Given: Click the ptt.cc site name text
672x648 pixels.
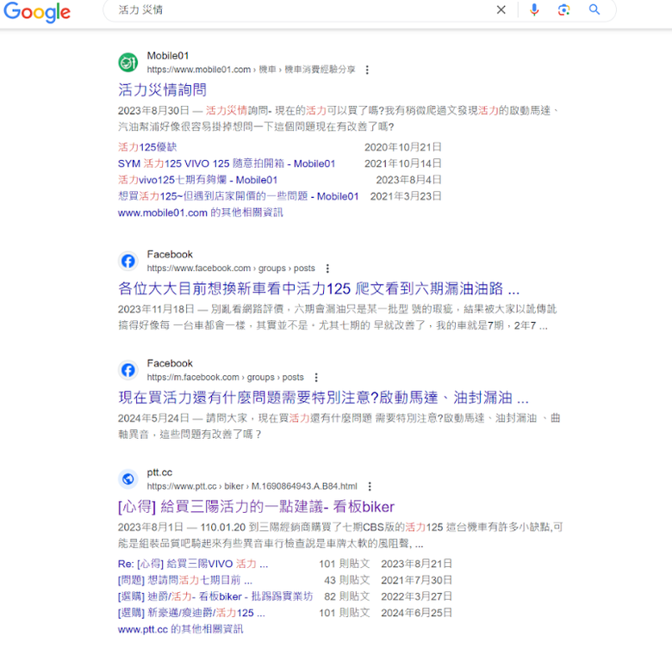Looking at the screenshot, I should click(159, 472).
